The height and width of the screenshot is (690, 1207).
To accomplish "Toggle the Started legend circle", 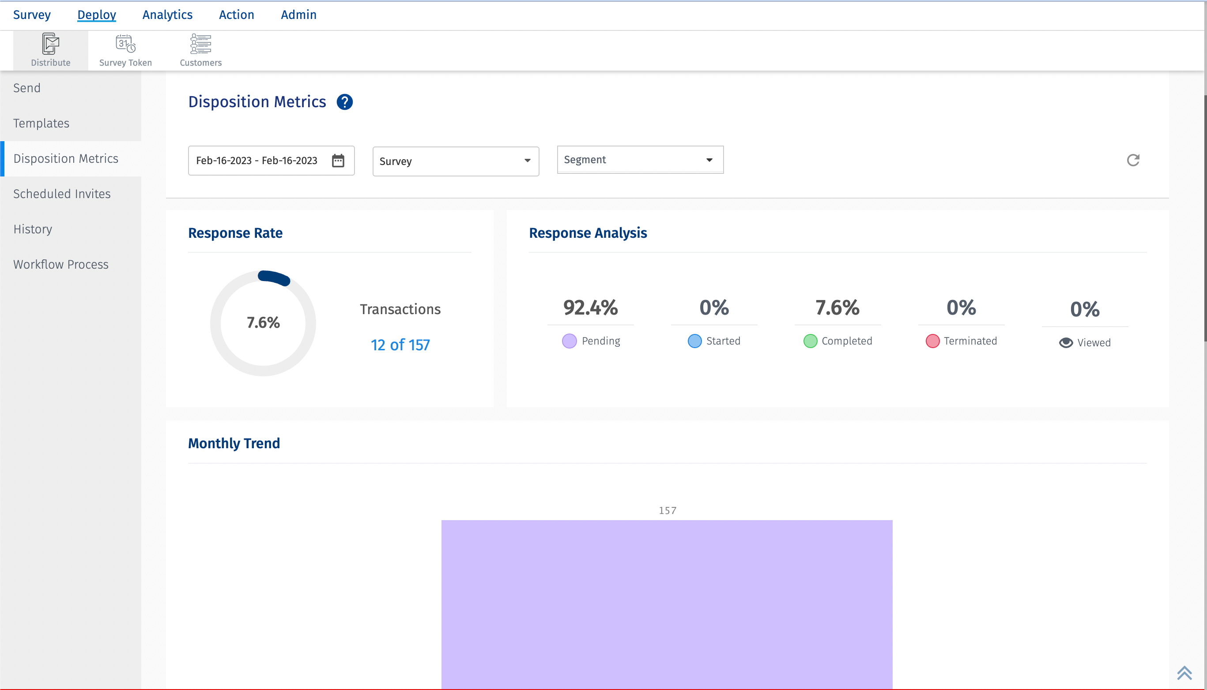I will (694, 341).
